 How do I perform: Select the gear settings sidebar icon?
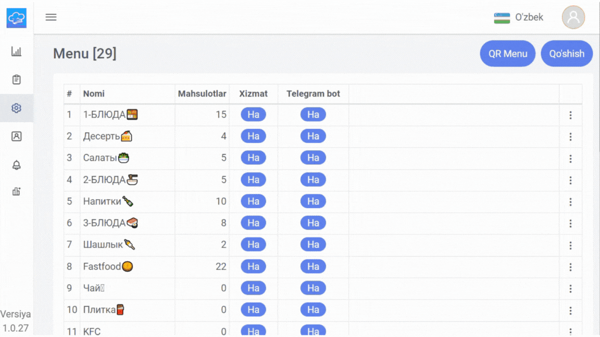(17, 108)
